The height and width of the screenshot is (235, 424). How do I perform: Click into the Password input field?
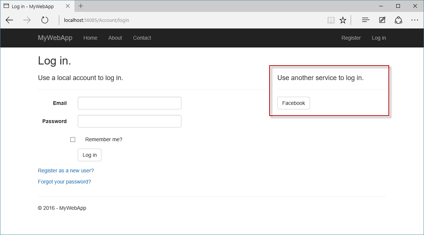tap(130, 121)
